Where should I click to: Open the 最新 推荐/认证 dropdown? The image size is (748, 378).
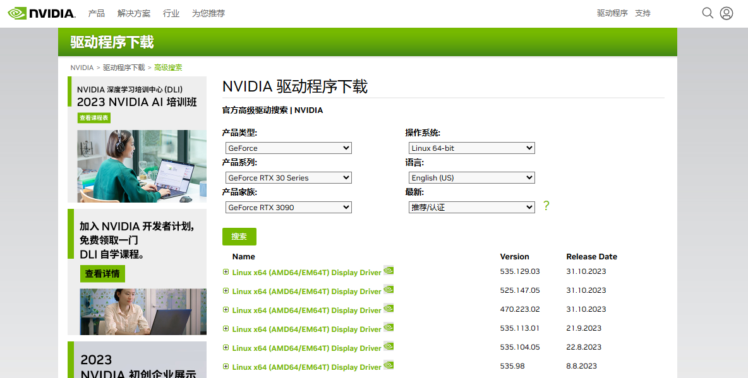[472, 208]
